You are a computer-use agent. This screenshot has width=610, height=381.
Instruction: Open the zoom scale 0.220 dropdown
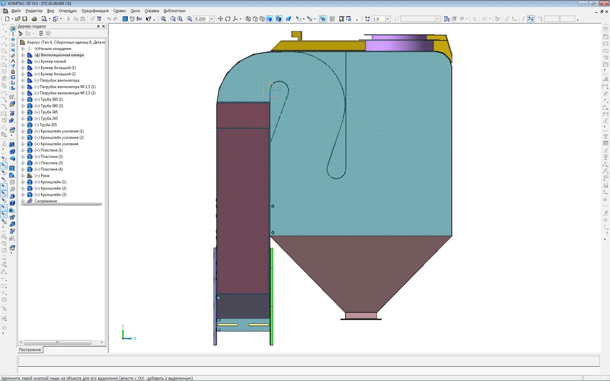pyautogui.click(x=212, y=19)
